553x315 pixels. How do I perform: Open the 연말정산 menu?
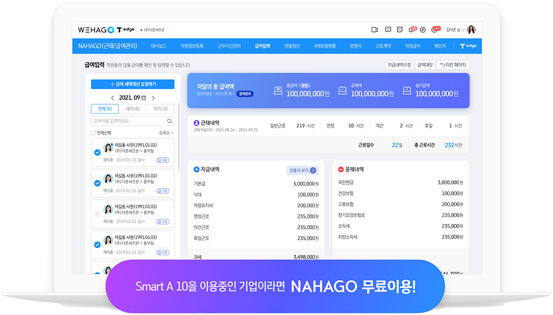(x=292, y=46)
